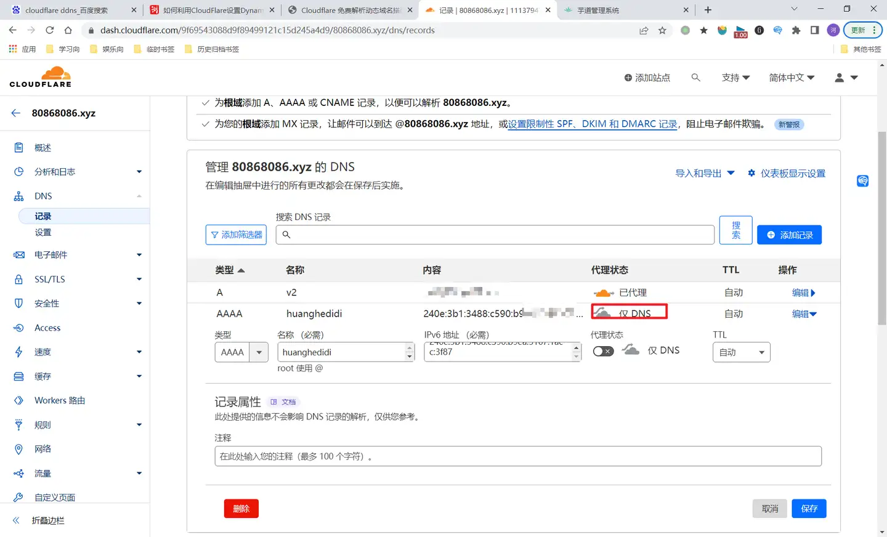887x537 pixels.
Task: Open the 支持 dropdown menu
Action: tap(735, 78)
